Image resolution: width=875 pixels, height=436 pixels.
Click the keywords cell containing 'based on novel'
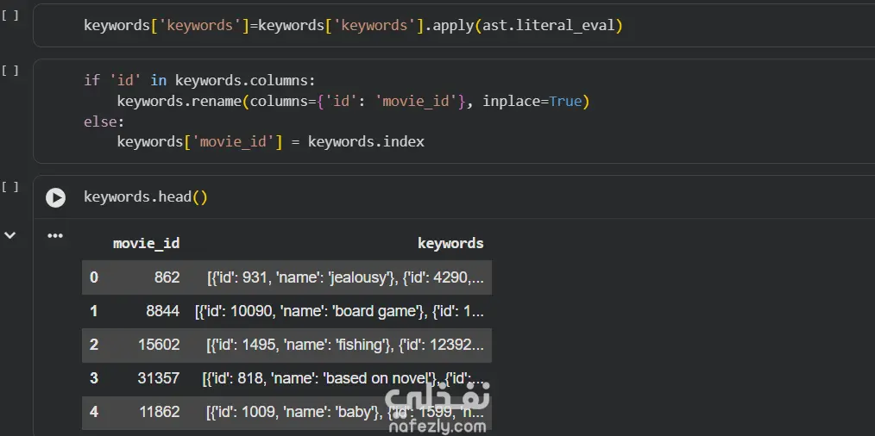click(343, 378)
